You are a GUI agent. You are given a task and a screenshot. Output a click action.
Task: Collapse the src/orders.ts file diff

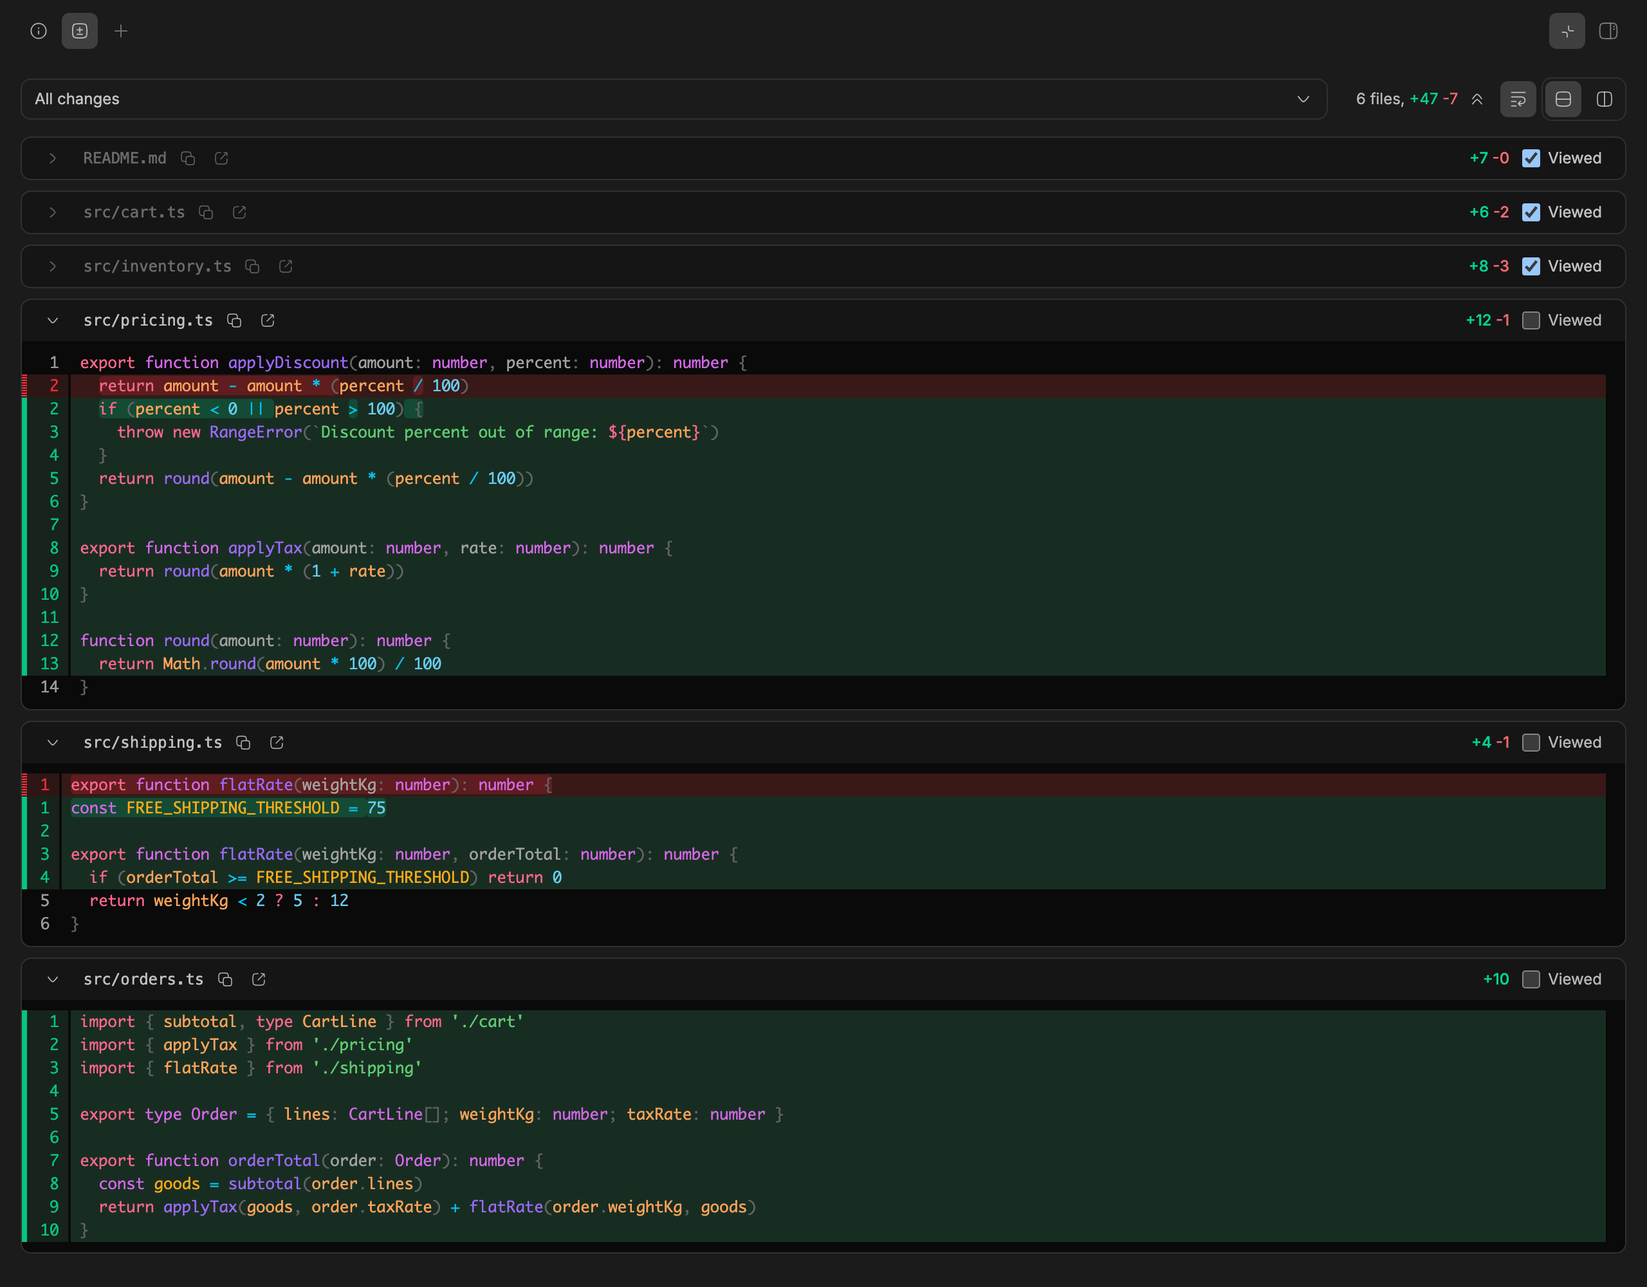click(53, 979)
